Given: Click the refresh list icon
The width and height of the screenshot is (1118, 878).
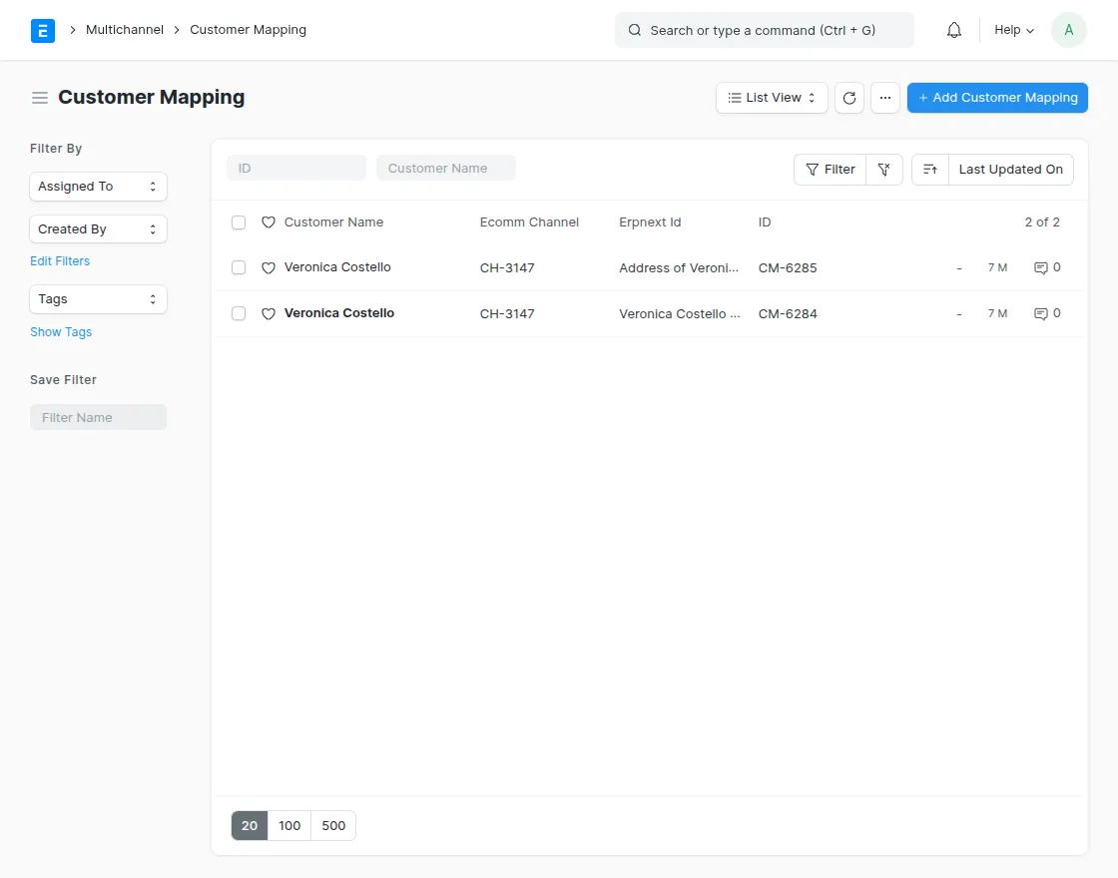Looking at the screenshot, I should pos(848,98).
